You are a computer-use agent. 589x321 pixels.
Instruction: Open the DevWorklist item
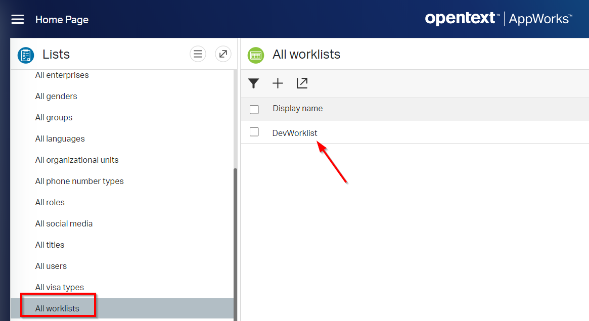click(295, 132)
